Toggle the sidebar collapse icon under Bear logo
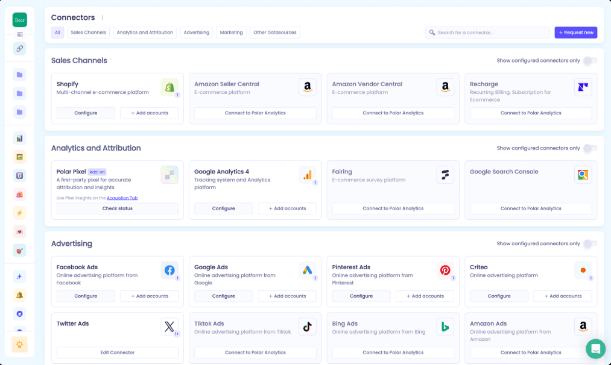The height and width of the screenshot is (365, 611). pos(19,34)
